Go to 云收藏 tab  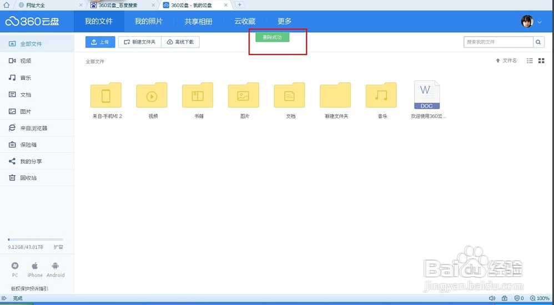pyautogui.click(x=244, y=21)
